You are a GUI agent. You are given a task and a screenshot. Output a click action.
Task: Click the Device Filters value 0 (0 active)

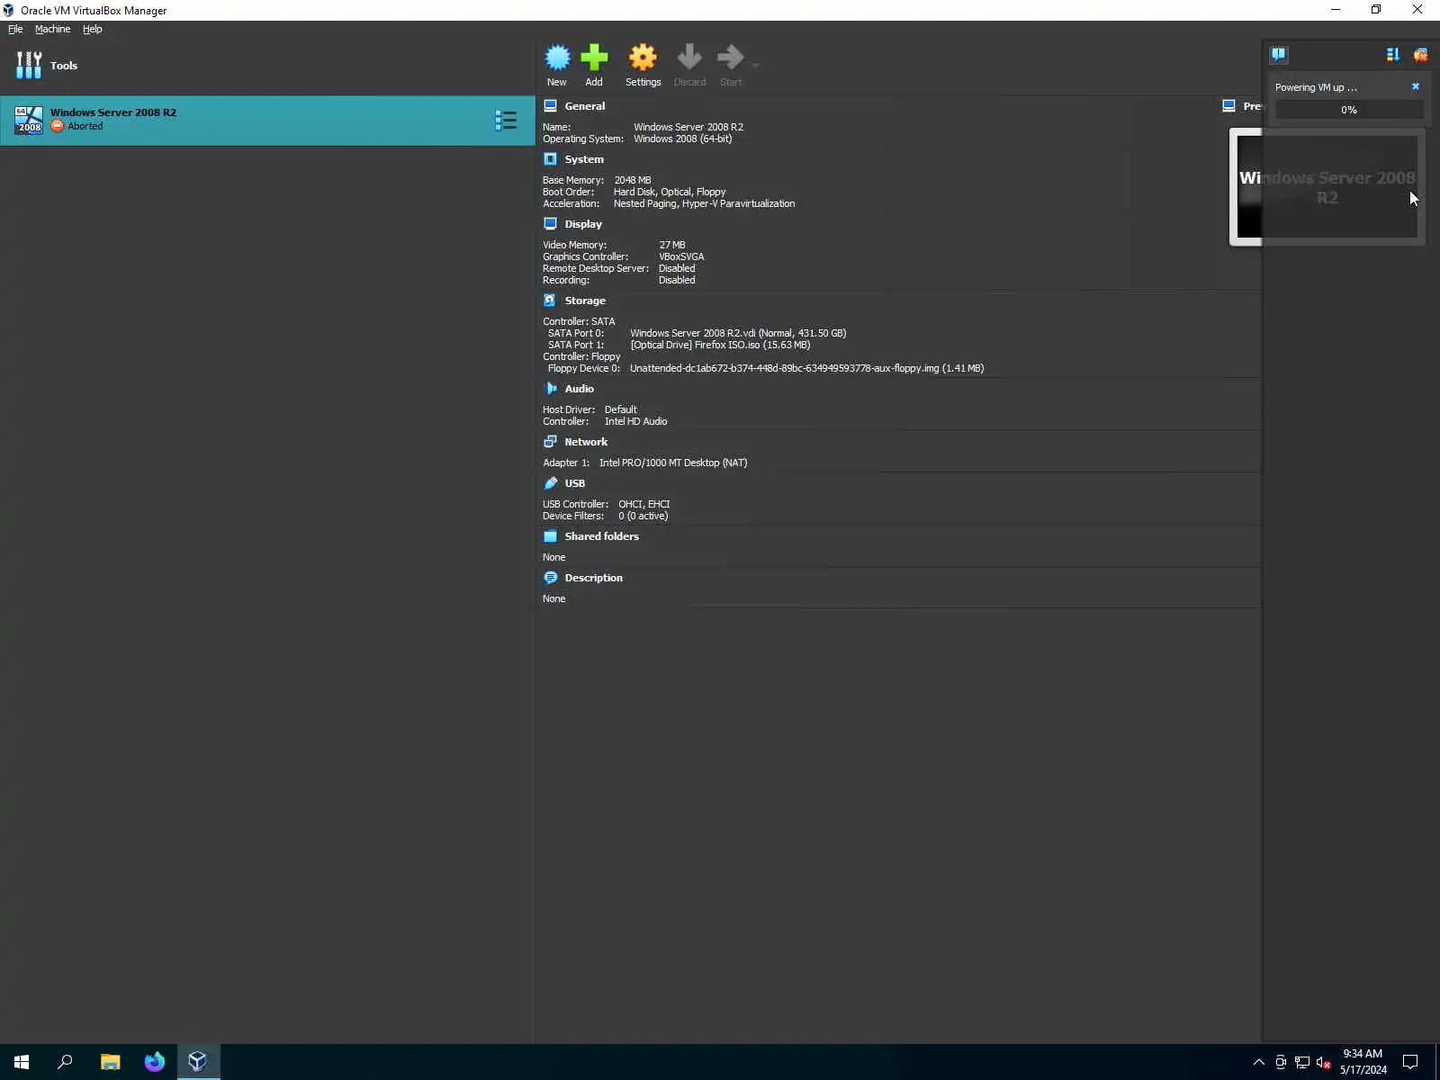click(643, 516)
